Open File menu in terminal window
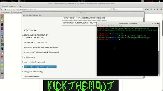Screen dimensions: 163x91 pos(99,26)
